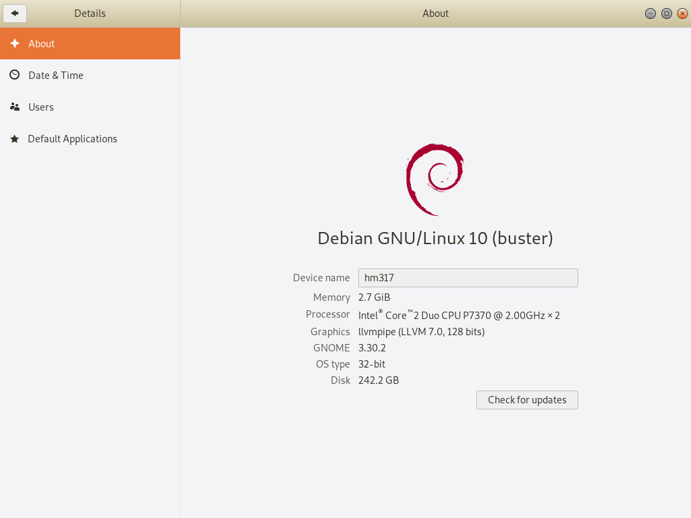Click the 242.2 GB disk value

pos(379,380)
